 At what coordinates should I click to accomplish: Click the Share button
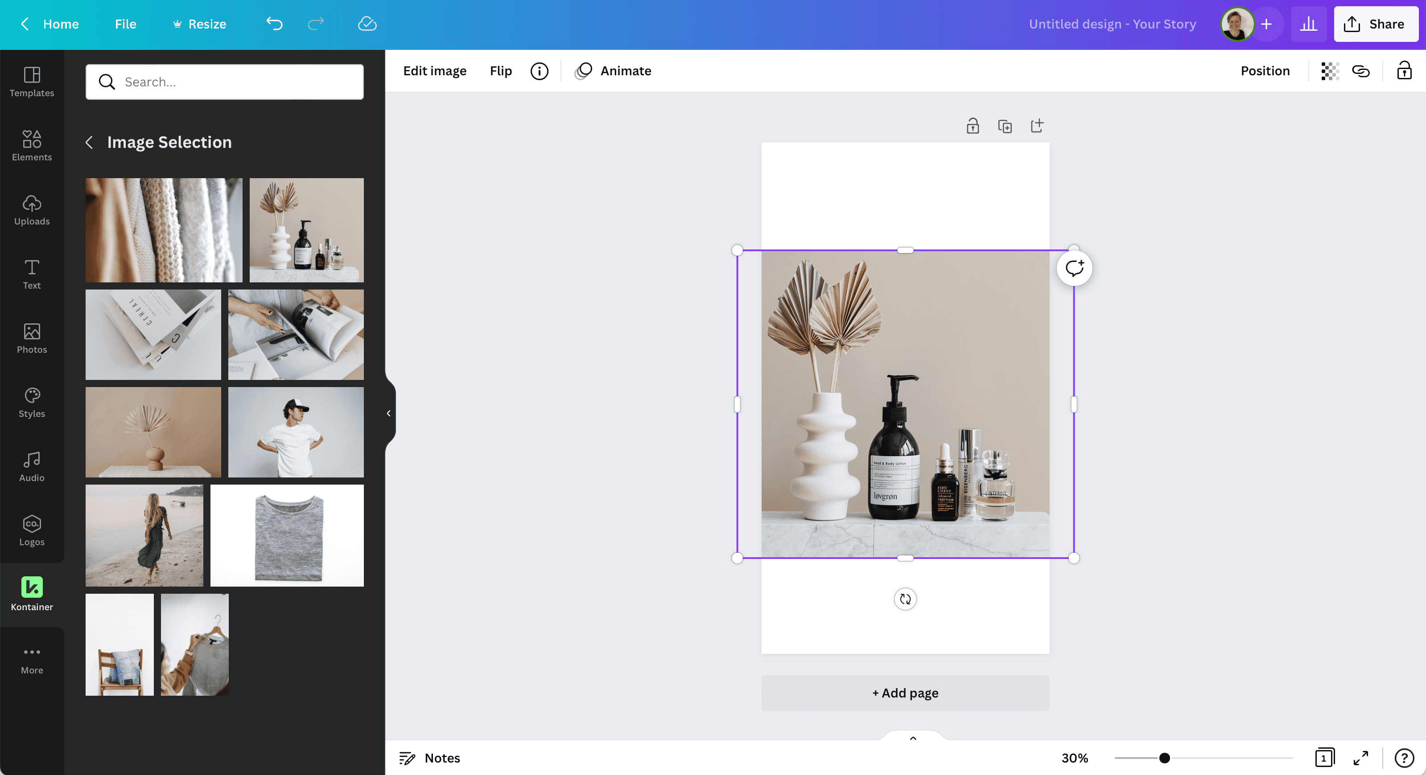point(1375,24)
